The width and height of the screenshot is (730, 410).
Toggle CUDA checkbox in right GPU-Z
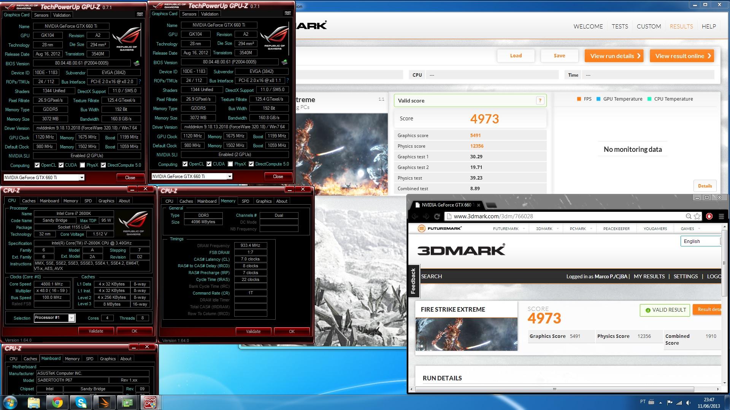point(209,164)
